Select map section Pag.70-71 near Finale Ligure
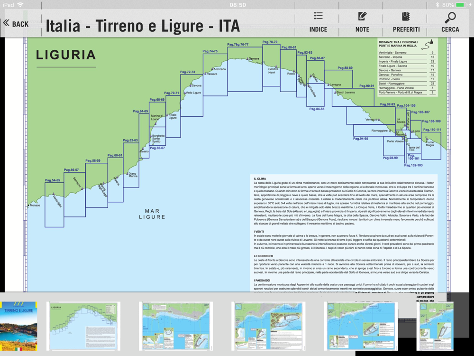Viewport: 474px width, 356px height. tap(173, 117)
